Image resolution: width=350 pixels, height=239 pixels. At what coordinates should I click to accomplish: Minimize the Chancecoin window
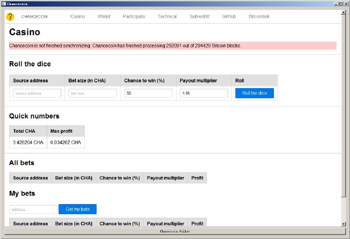336,4
